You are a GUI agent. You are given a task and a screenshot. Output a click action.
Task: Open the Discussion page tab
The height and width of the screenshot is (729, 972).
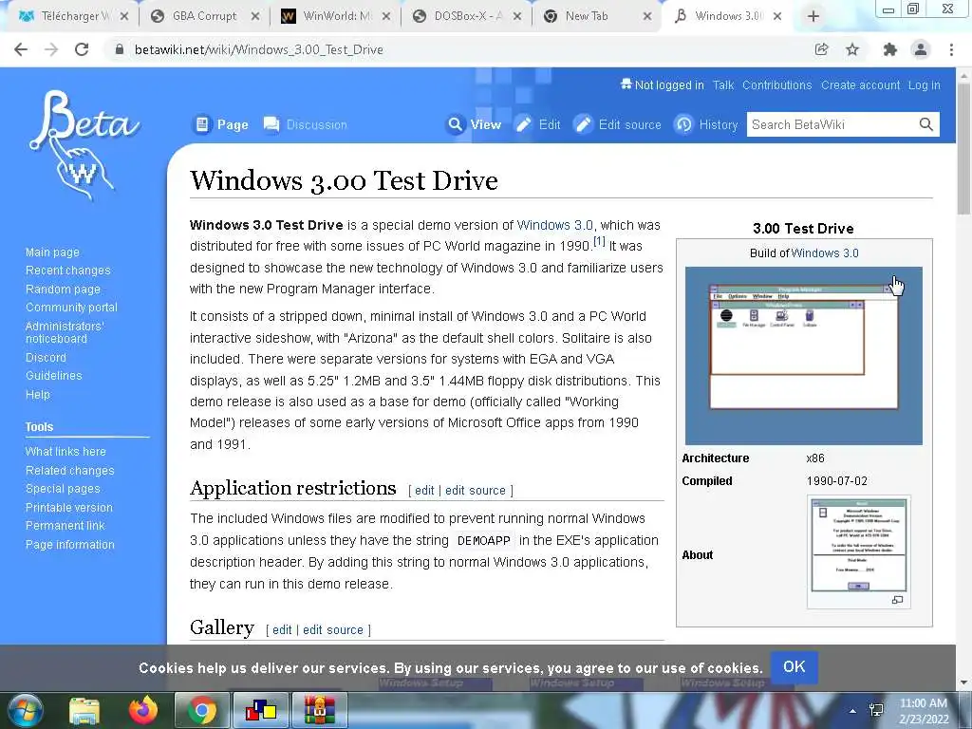pos(305,124)
